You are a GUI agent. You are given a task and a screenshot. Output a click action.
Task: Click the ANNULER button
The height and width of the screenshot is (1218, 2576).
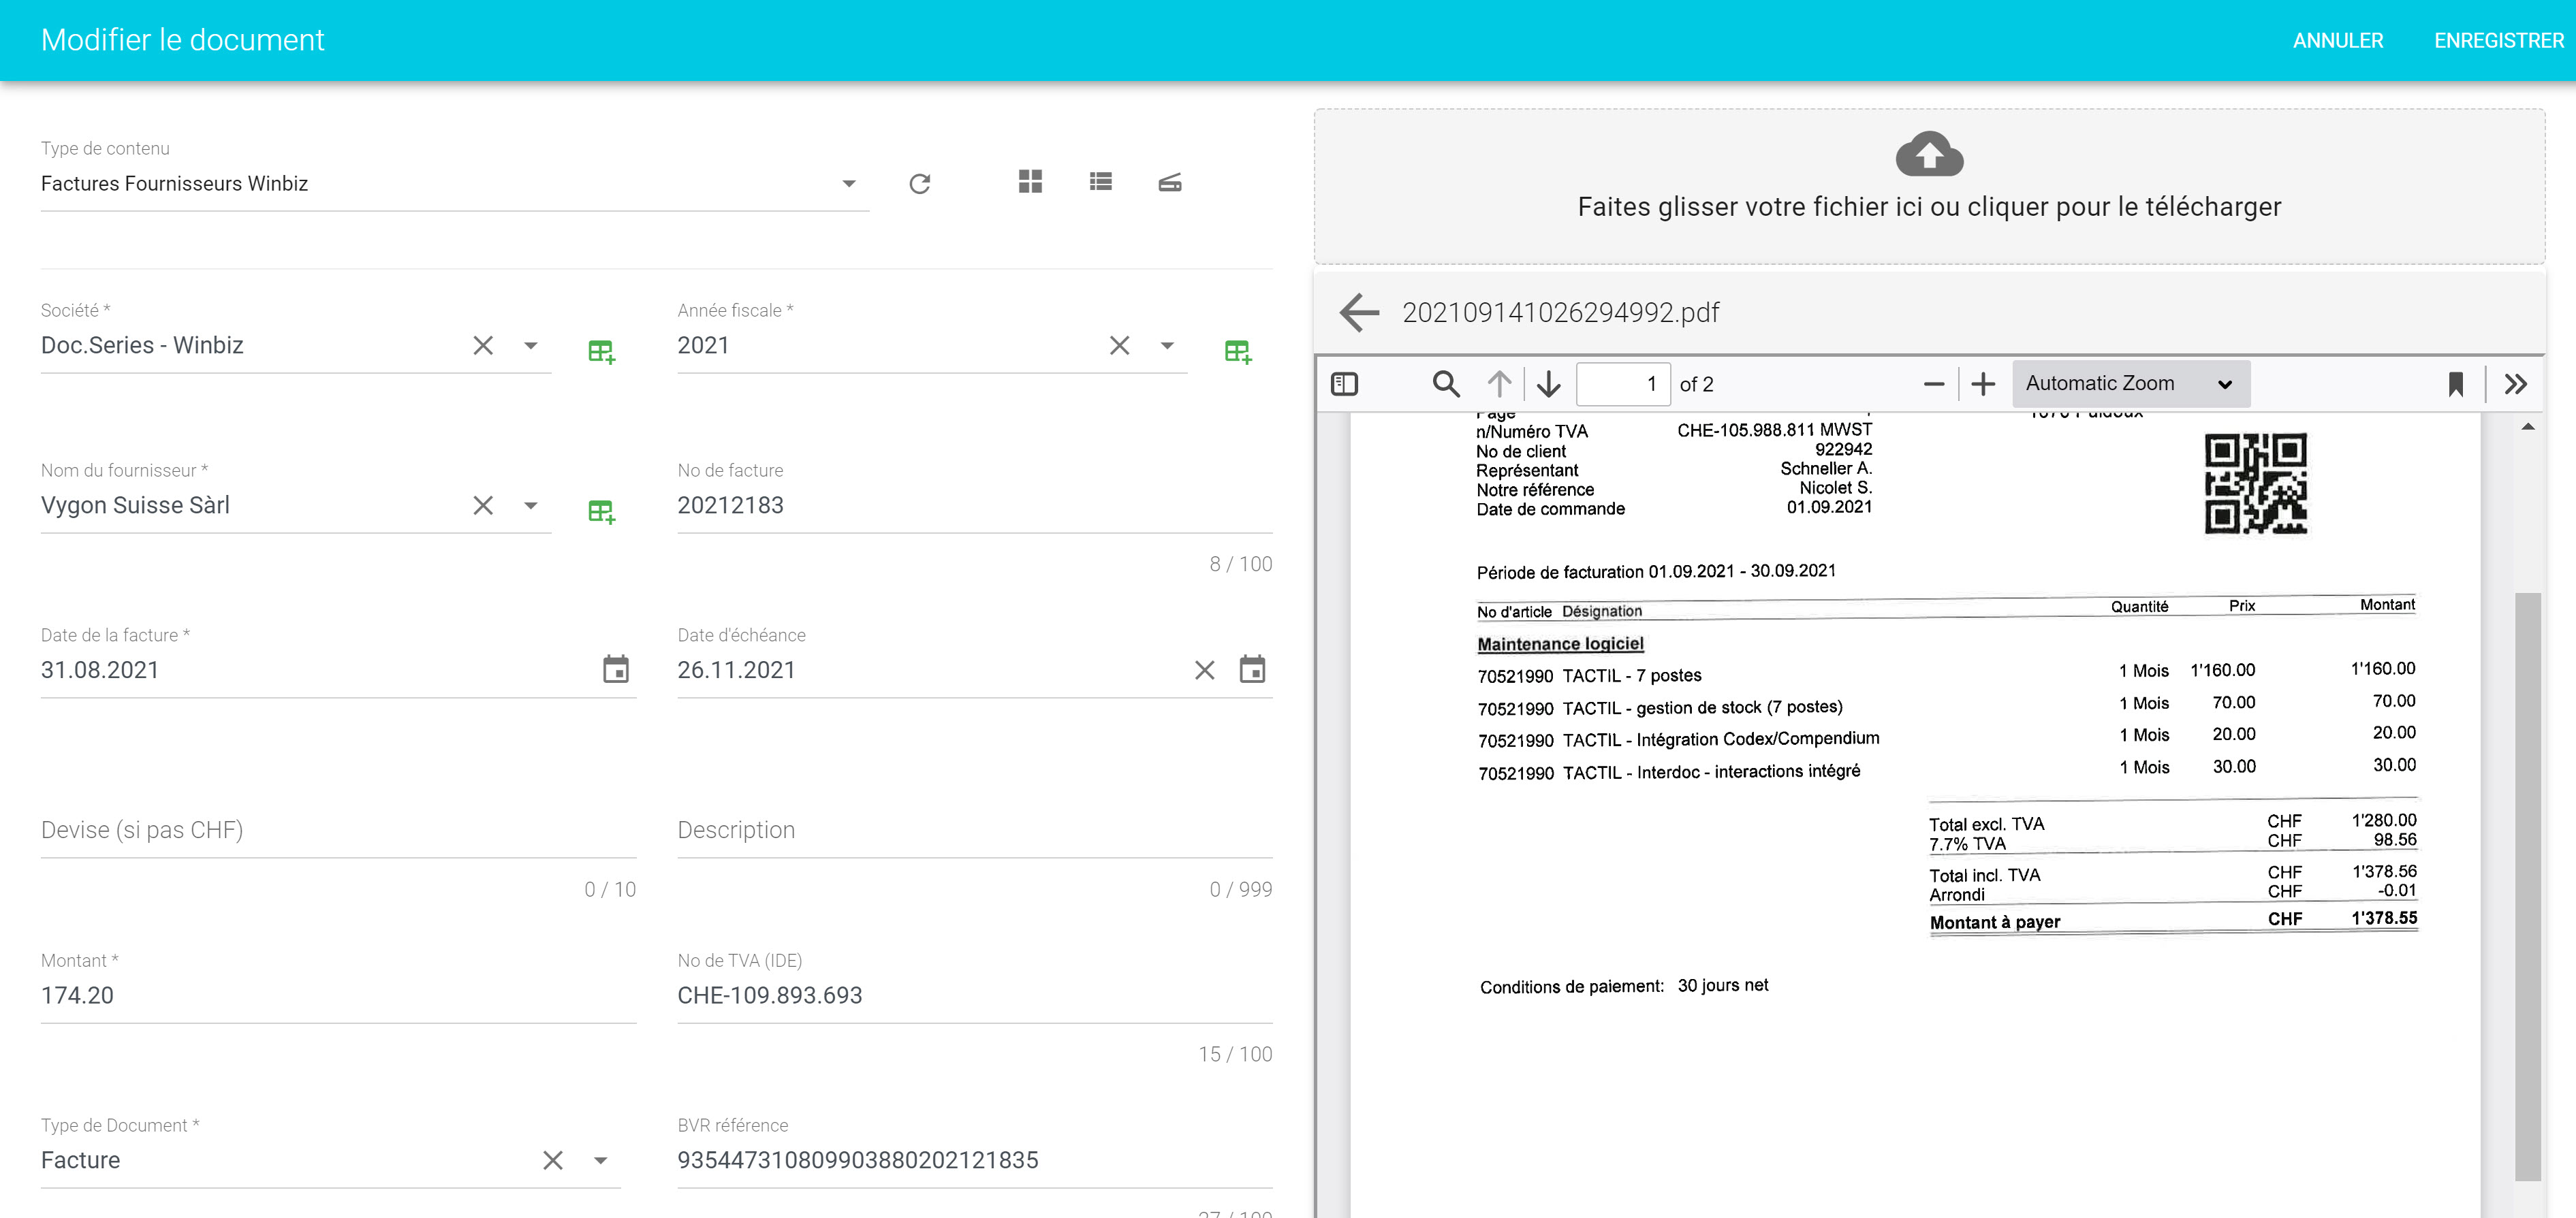pos(2337,41)
